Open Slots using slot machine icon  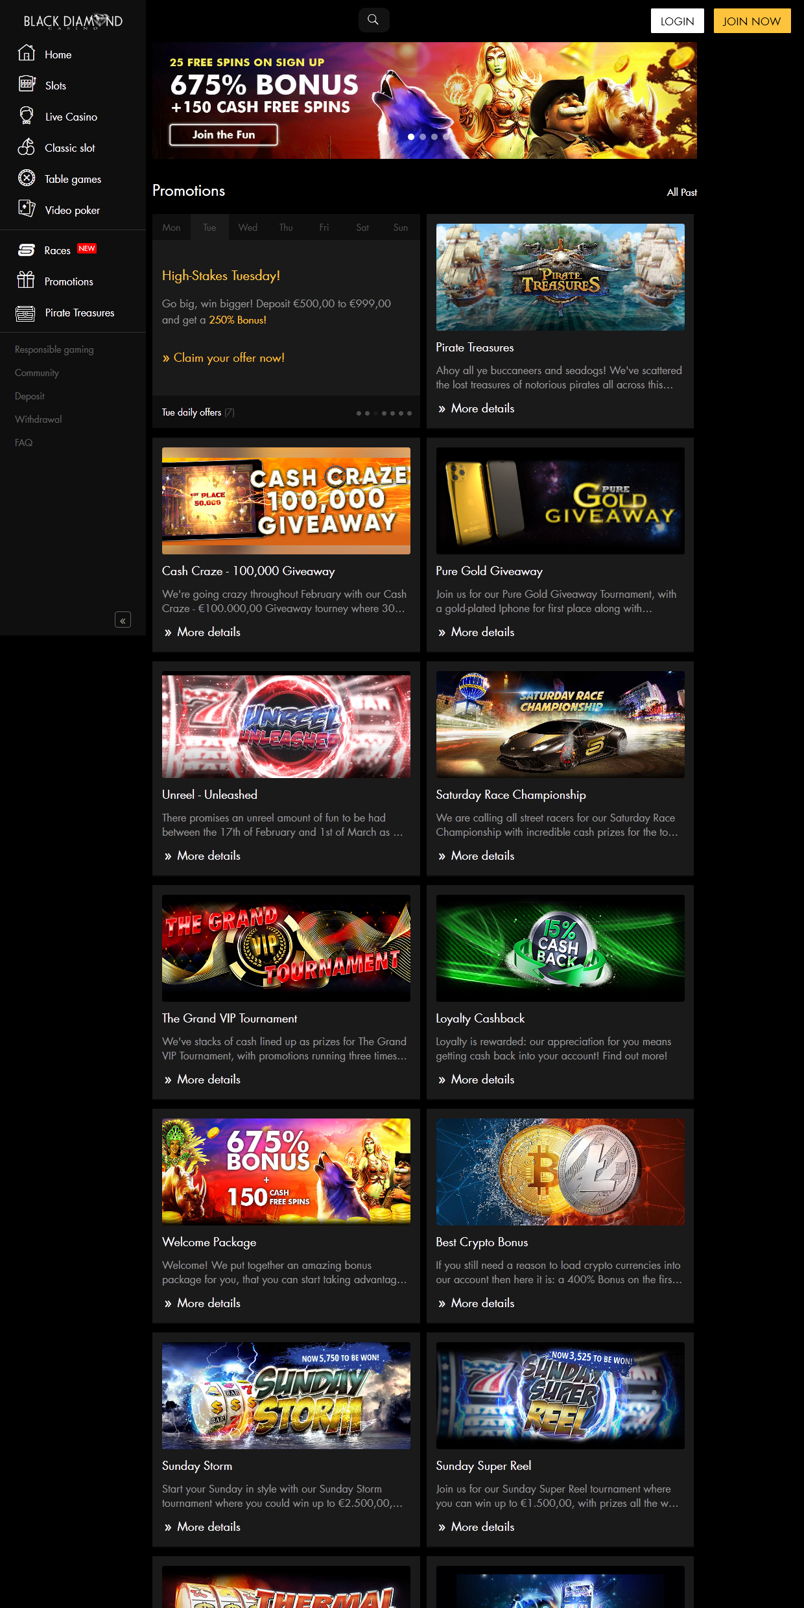[x=27, y=84]
